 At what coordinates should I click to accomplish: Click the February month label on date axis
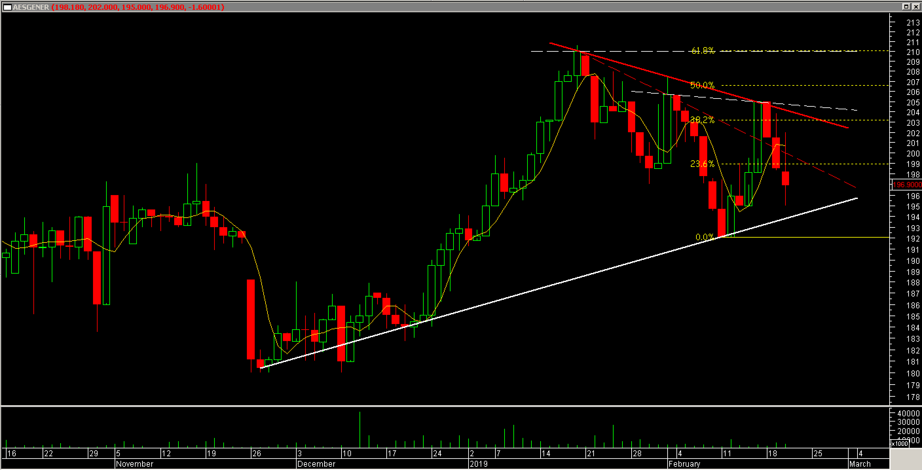(x=684, y=464)
